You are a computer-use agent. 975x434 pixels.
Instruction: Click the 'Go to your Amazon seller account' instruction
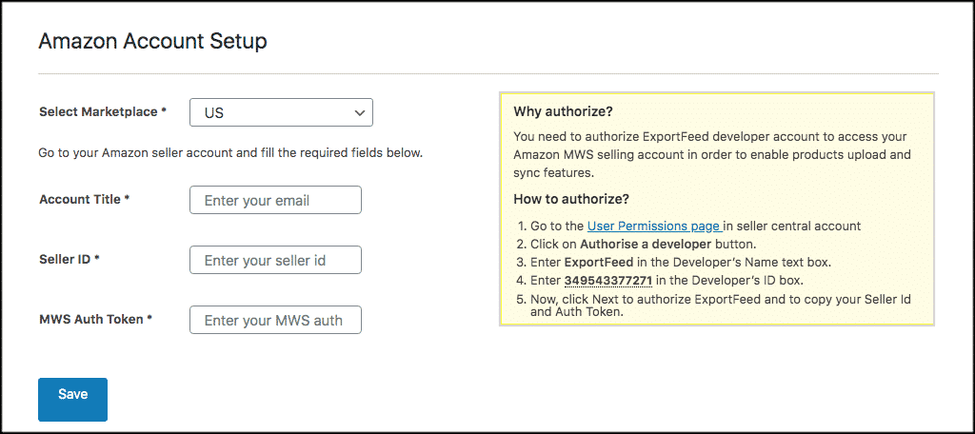(230, 152)
